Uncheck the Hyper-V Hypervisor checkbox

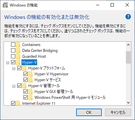point(25,74)
